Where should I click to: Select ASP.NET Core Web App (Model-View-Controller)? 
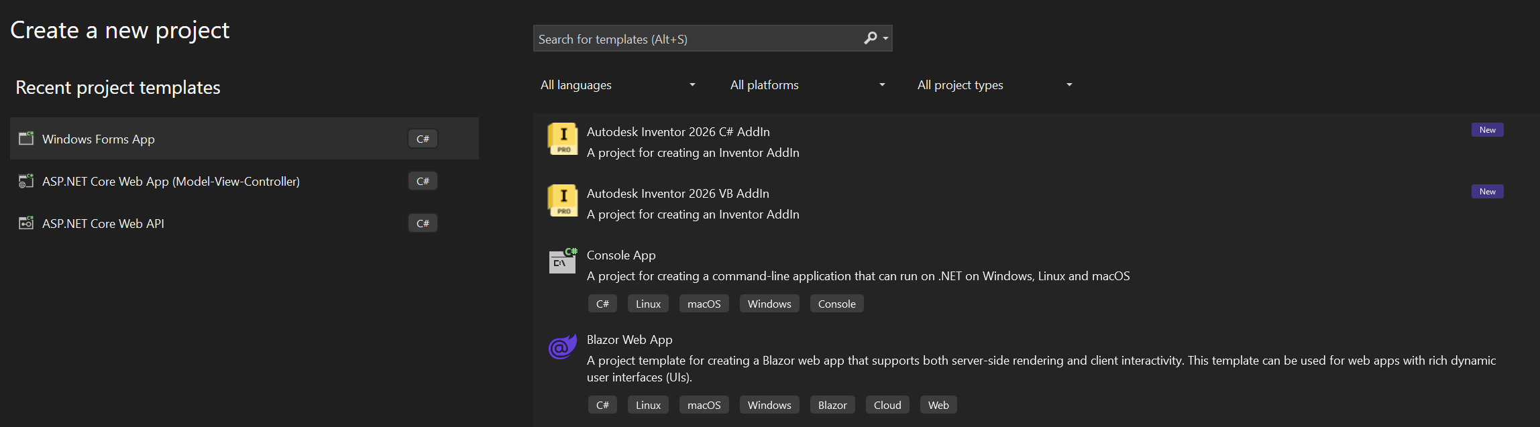171,182
